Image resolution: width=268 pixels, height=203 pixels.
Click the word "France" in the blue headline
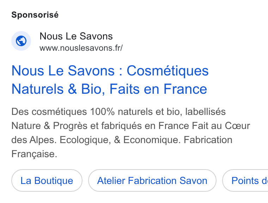[x=185, y=89]
